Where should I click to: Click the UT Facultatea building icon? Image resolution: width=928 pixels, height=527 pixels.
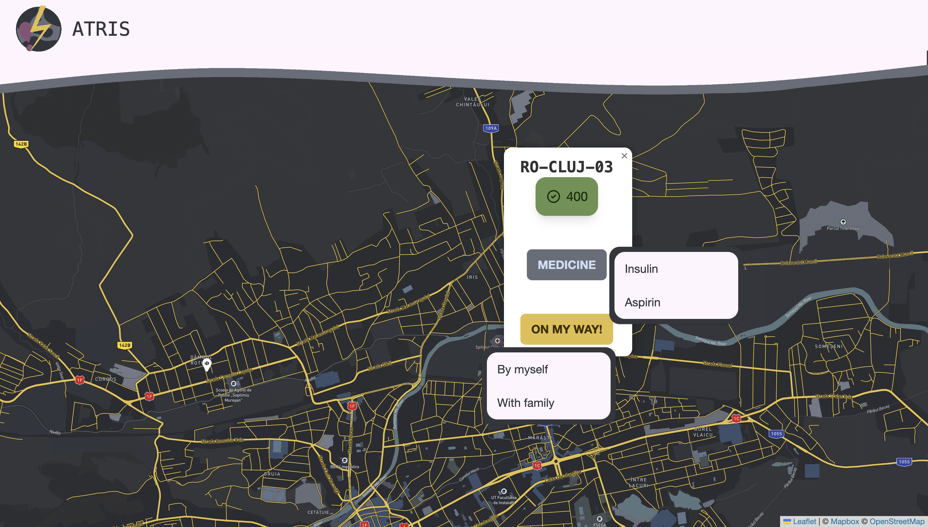pyautogui.click(x=504, y=491)
